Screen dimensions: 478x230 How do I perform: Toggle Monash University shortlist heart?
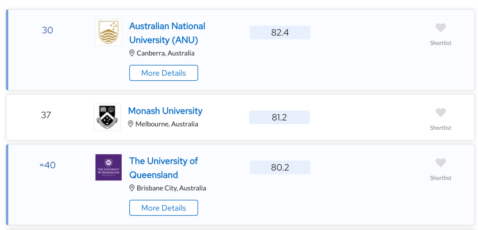(440, 113)
